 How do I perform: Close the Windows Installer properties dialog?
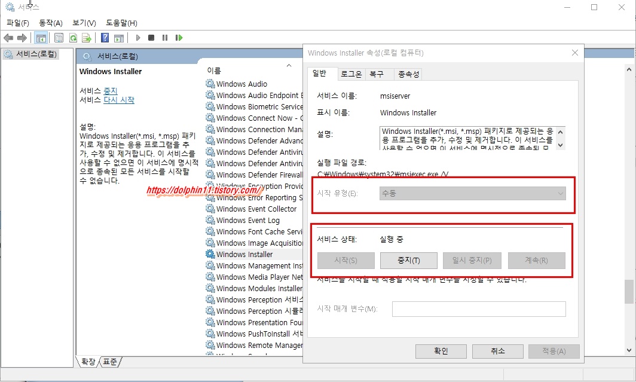pos(575,53)
